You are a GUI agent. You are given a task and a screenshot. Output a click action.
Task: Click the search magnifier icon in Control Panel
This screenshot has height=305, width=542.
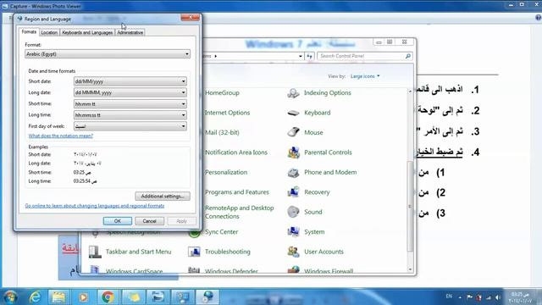408,56
